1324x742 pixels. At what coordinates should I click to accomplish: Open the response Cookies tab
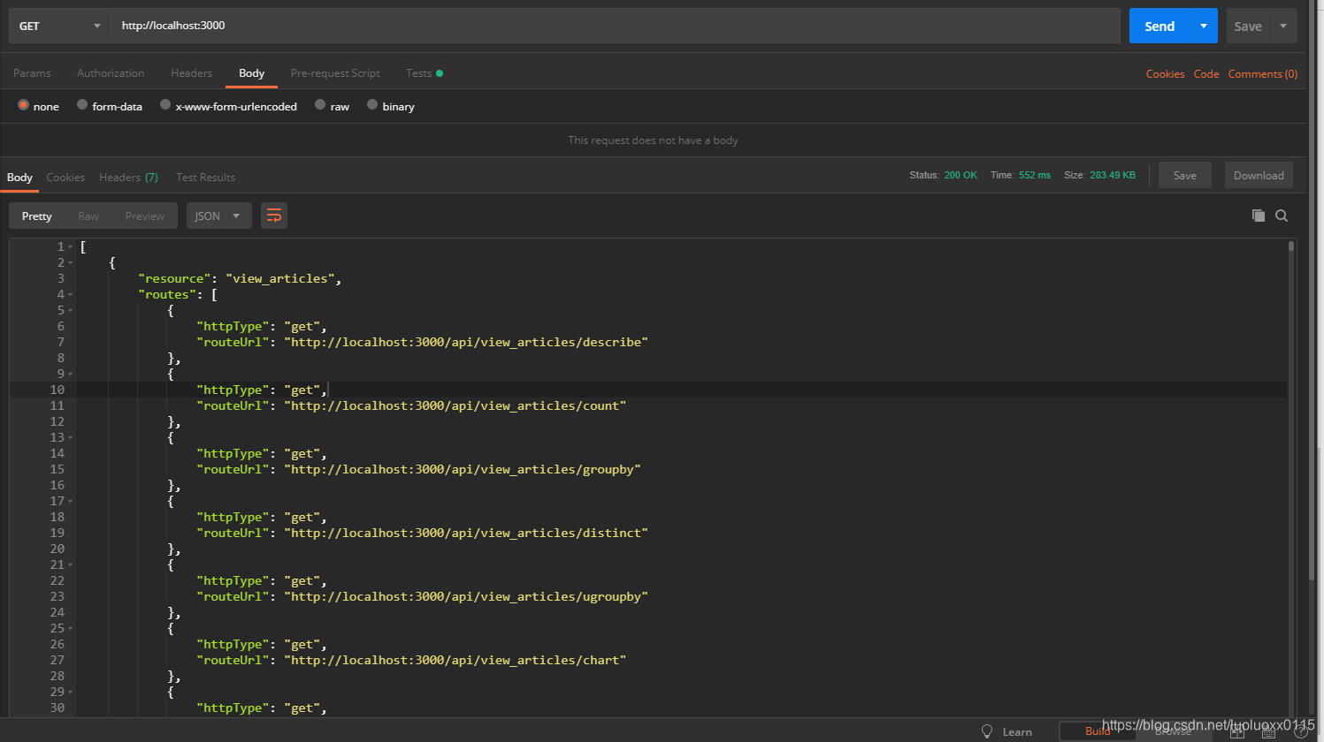(x=65, y=178)
